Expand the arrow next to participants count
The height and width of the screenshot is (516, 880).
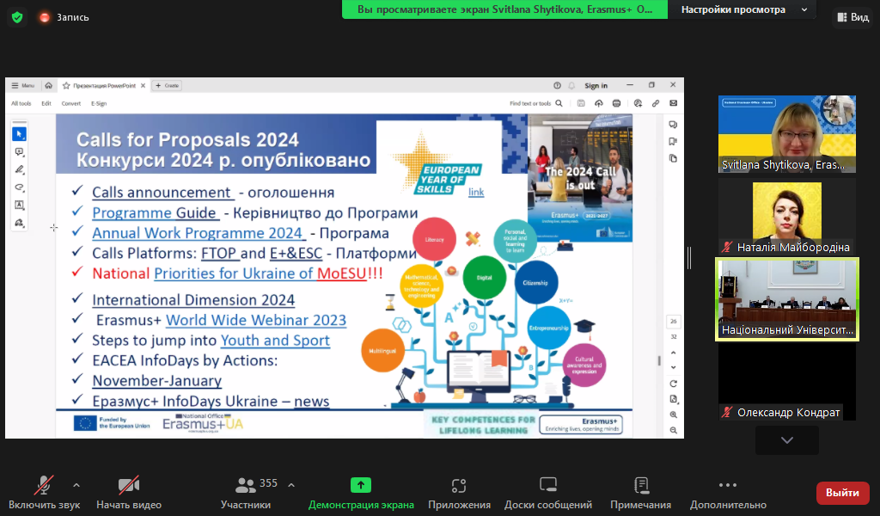pos(291,485)
